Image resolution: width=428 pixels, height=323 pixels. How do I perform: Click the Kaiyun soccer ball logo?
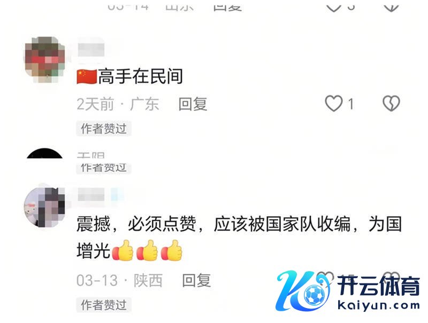315,295
